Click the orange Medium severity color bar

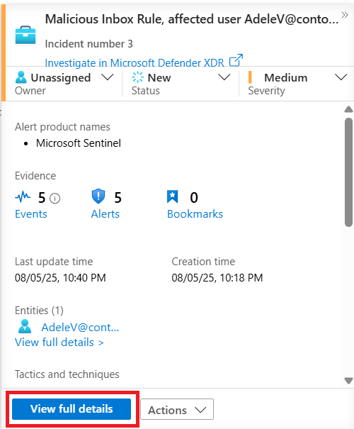[x=250, y=77]
